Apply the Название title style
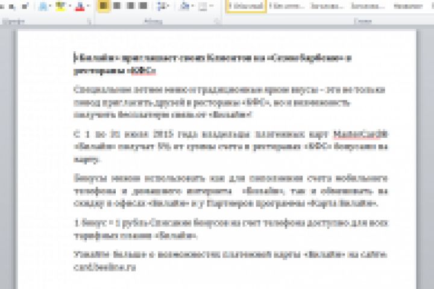 point(408,6)
